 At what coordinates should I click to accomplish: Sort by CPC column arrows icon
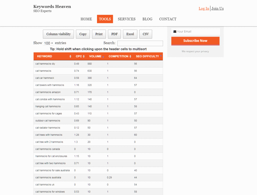pyautogui.click(x=84, y=56)
